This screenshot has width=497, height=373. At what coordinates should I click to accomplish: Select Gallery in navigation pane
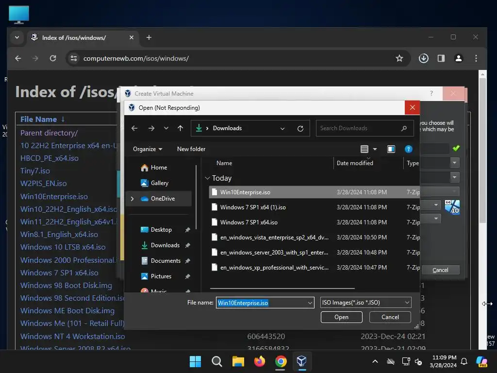tap(159, 183)
